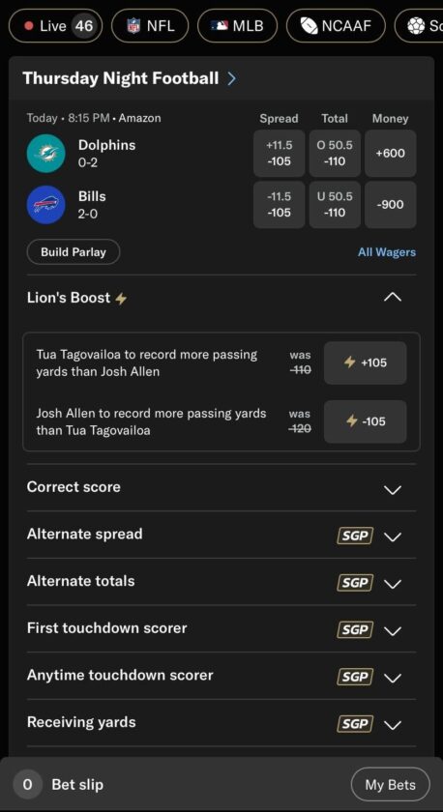Tap SGP badge on First touchdown scorer

coord(355,629)
